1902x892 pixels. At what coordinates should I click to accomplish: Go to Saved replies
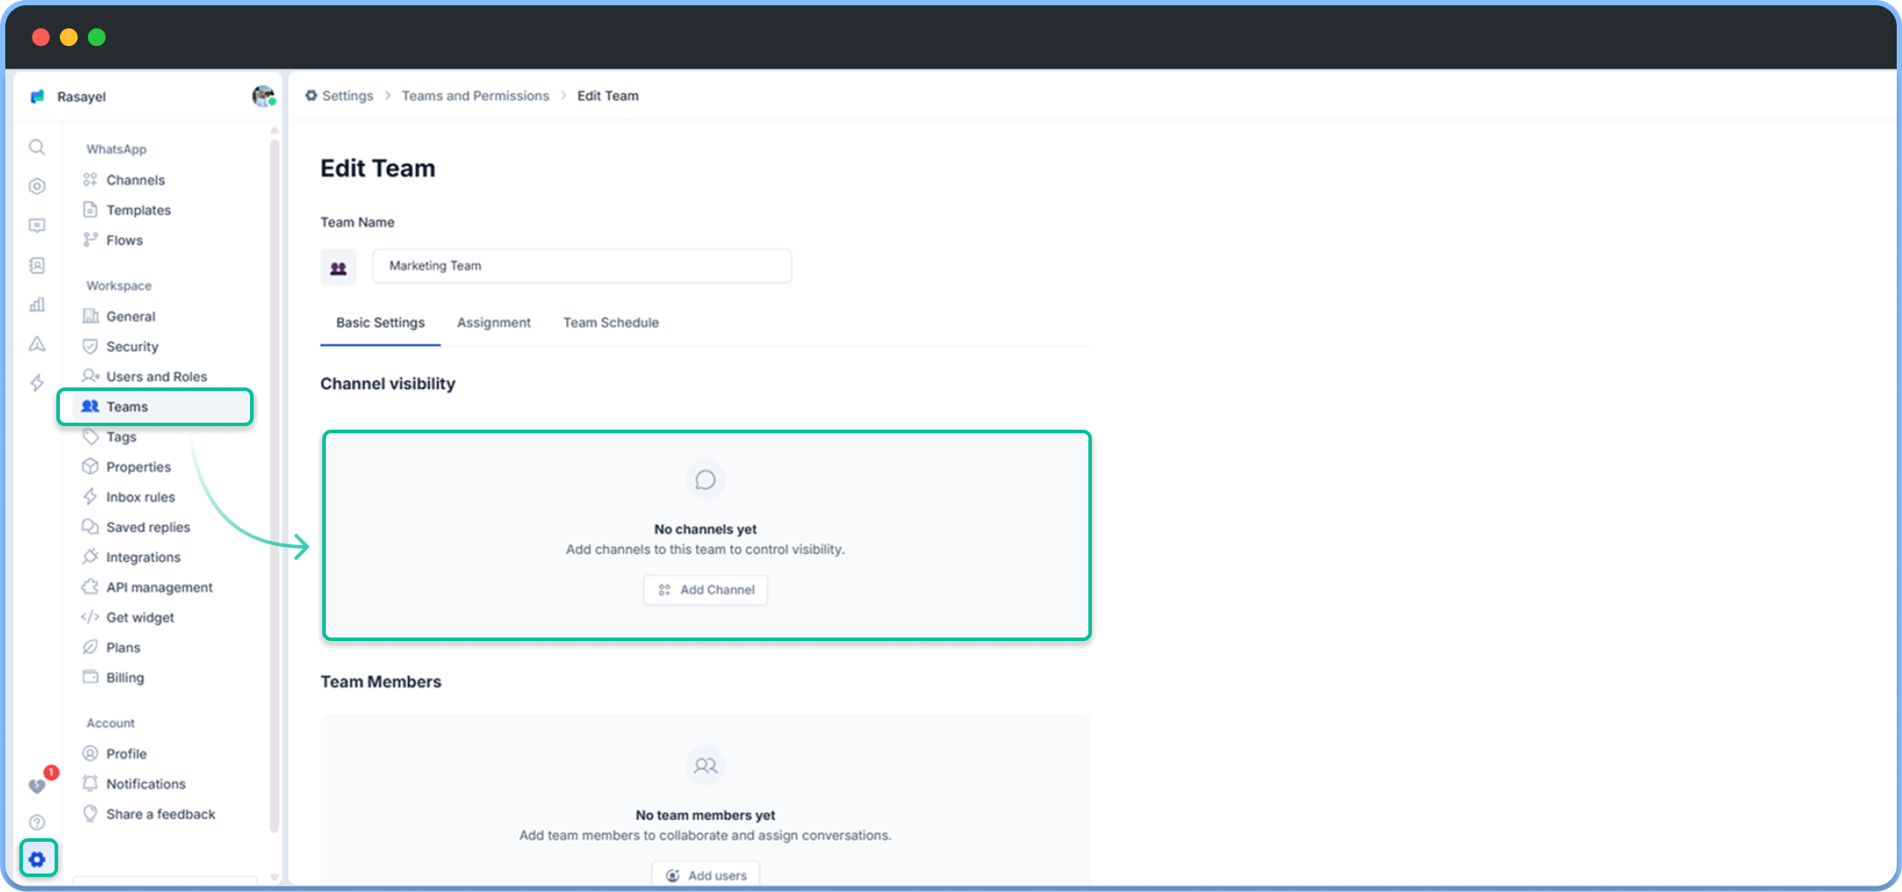click(x=148, y=527)
